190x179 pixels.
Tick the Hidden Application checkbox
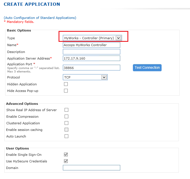[66, 84]
